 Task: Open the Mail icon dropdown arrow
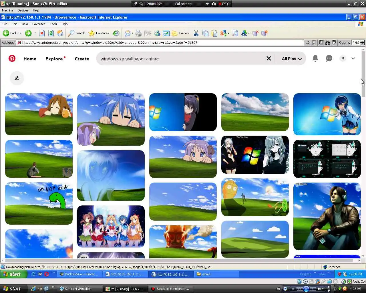(x=132, y=33)
